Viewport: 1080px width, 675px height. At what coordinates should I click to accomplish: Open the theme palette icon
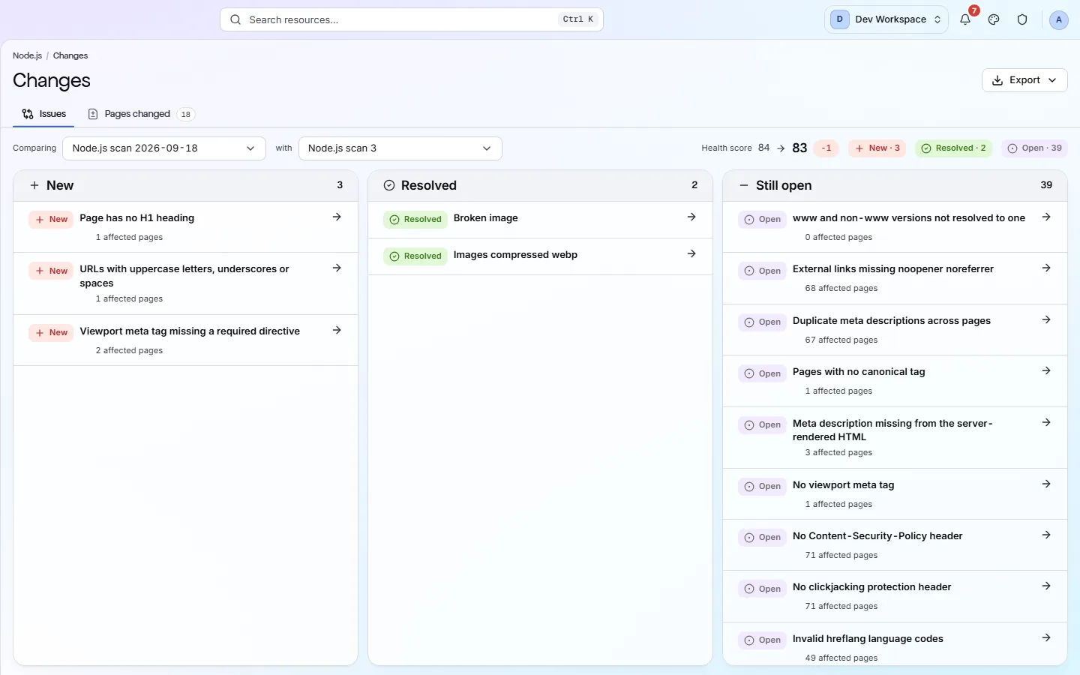[994, 19]
